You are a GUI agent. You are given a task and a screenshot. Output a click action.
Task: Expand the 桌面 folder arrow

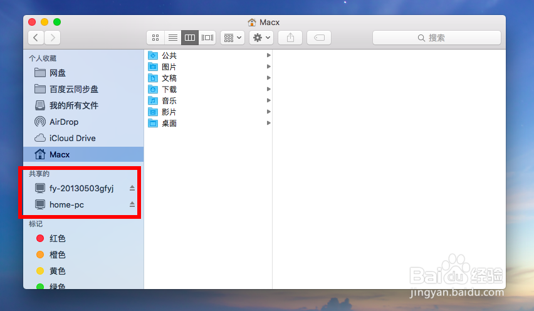(x=268, y=123)
